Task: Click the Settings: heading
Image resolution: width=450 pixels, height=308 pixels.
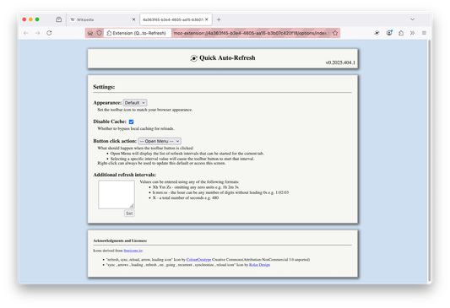Action: [104, 87]
